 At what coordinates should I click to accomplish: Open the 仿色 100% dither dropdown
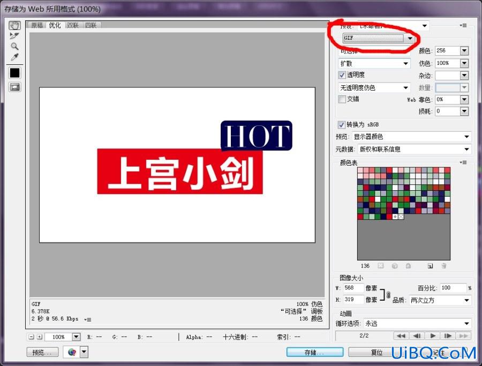(x=464, y=63)
